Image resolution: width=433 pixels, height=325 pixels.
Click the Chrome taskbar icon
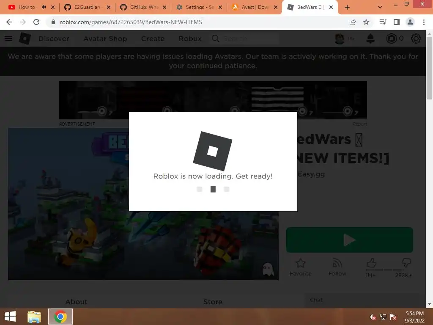point(60,317)
